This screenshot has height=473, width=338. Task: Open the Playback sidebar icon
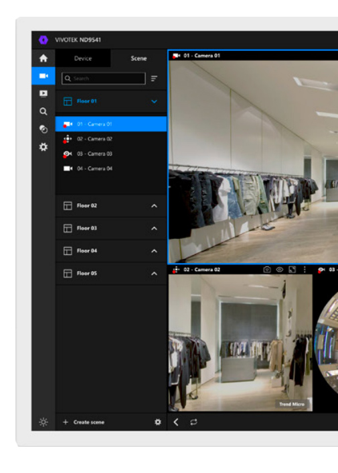click(x=44, y=94)
